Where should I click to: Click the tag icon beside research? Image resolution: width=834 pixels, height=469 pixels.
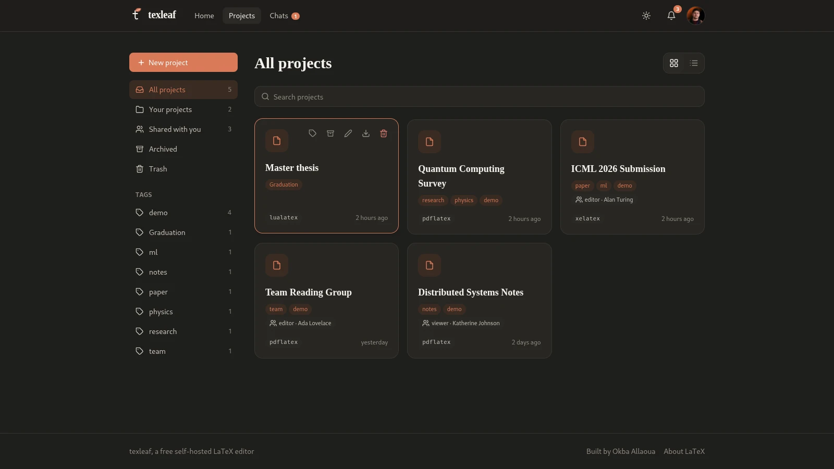pyautogui.click(x=140, y=331)
